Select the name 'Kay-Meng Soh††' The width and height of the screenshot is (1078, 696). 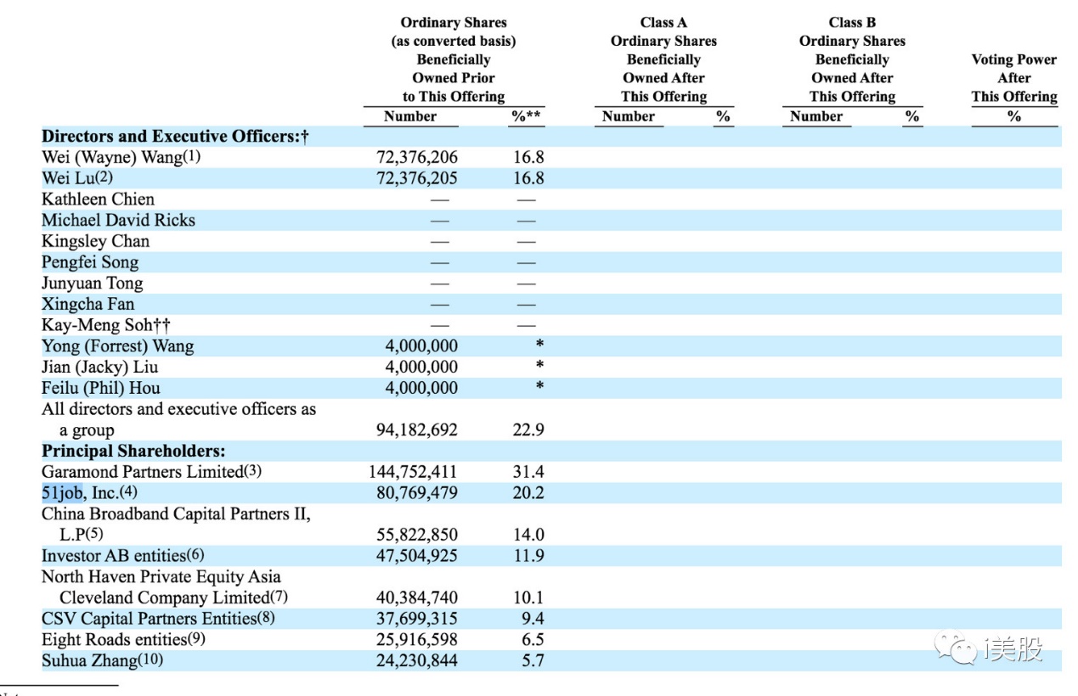click(106, 325)
